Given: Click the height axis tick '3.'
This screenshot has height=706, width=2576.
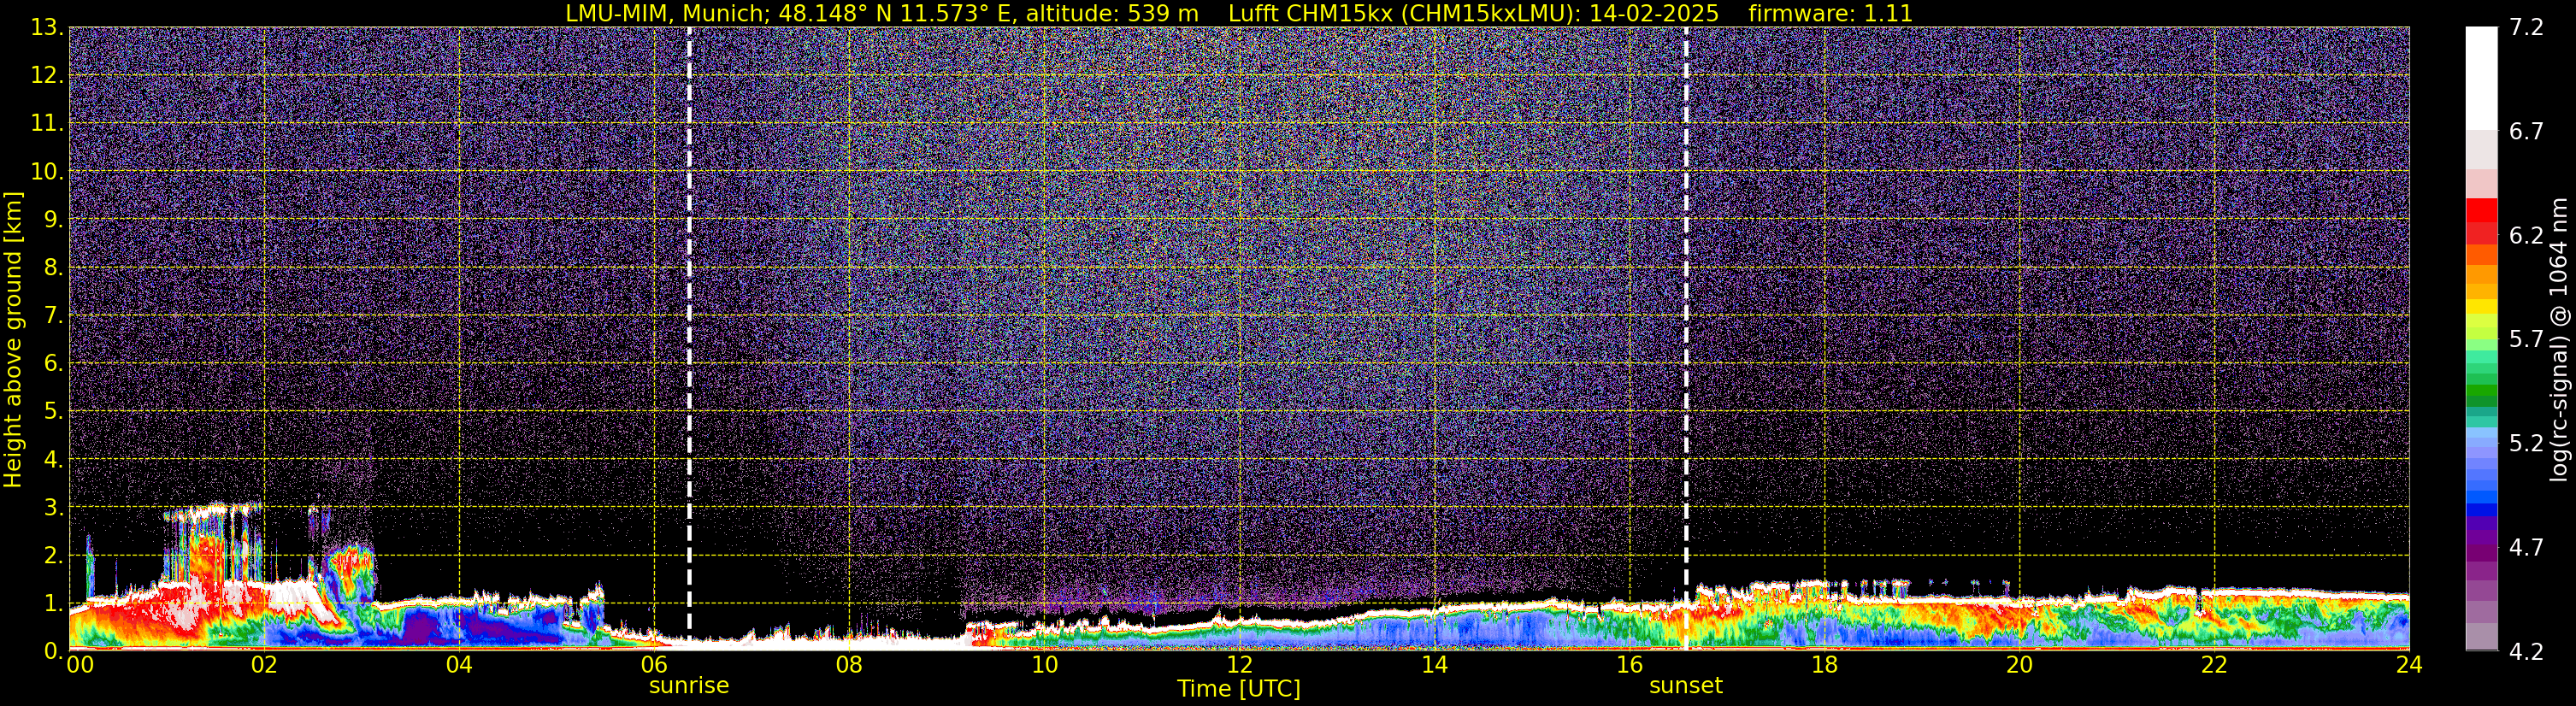Looking at the screenshot, I should [x=54, y=507].
